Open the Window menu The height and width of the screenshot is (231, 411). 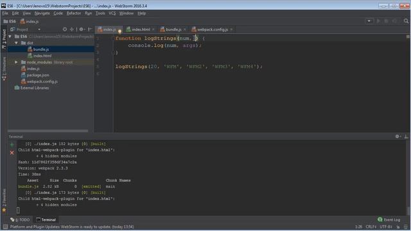[x=127, y=13]
